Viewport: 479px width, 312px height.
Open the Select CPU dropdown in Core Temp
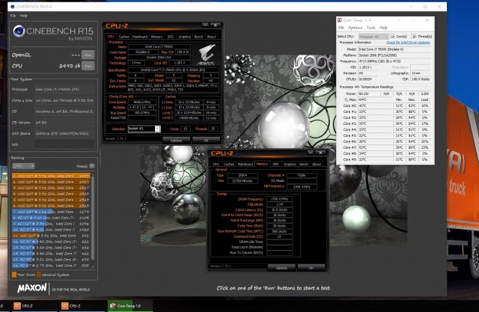(x=373, y=37)
